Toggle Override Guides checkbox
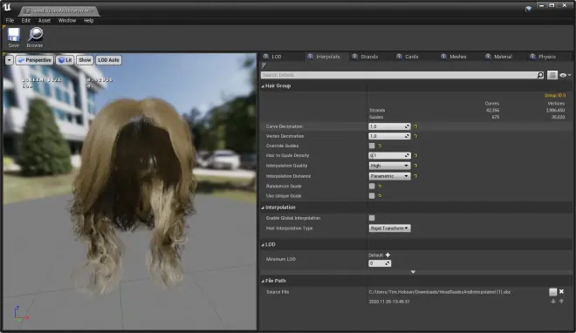This screenshot has width=576, height=333. tap(372, 146)
